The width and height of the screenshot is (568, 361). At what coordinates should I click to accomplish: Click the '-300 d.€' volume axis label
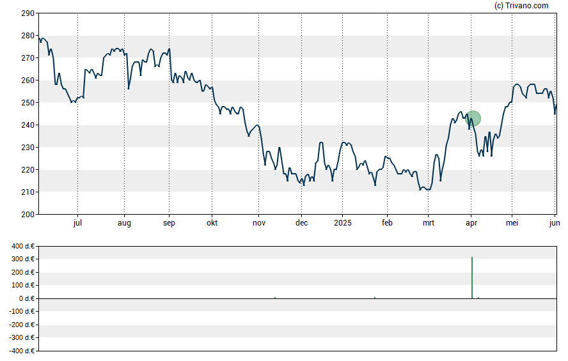point(22,337)
